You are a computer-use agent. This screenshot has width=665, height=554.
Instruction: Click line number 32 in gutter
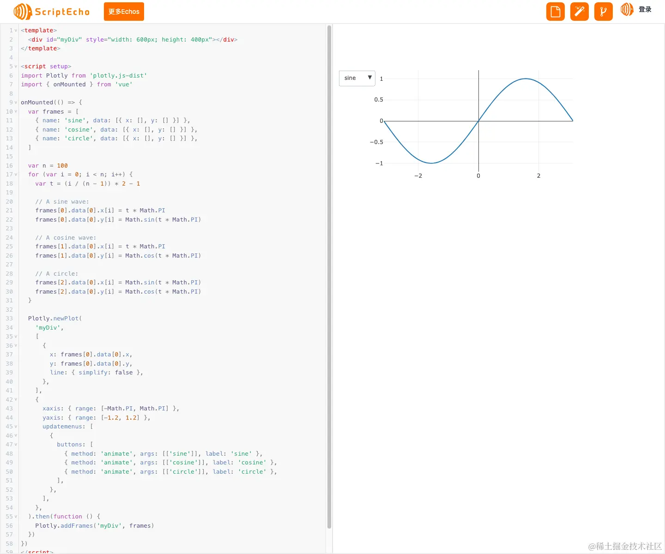(x=9, y=310)
